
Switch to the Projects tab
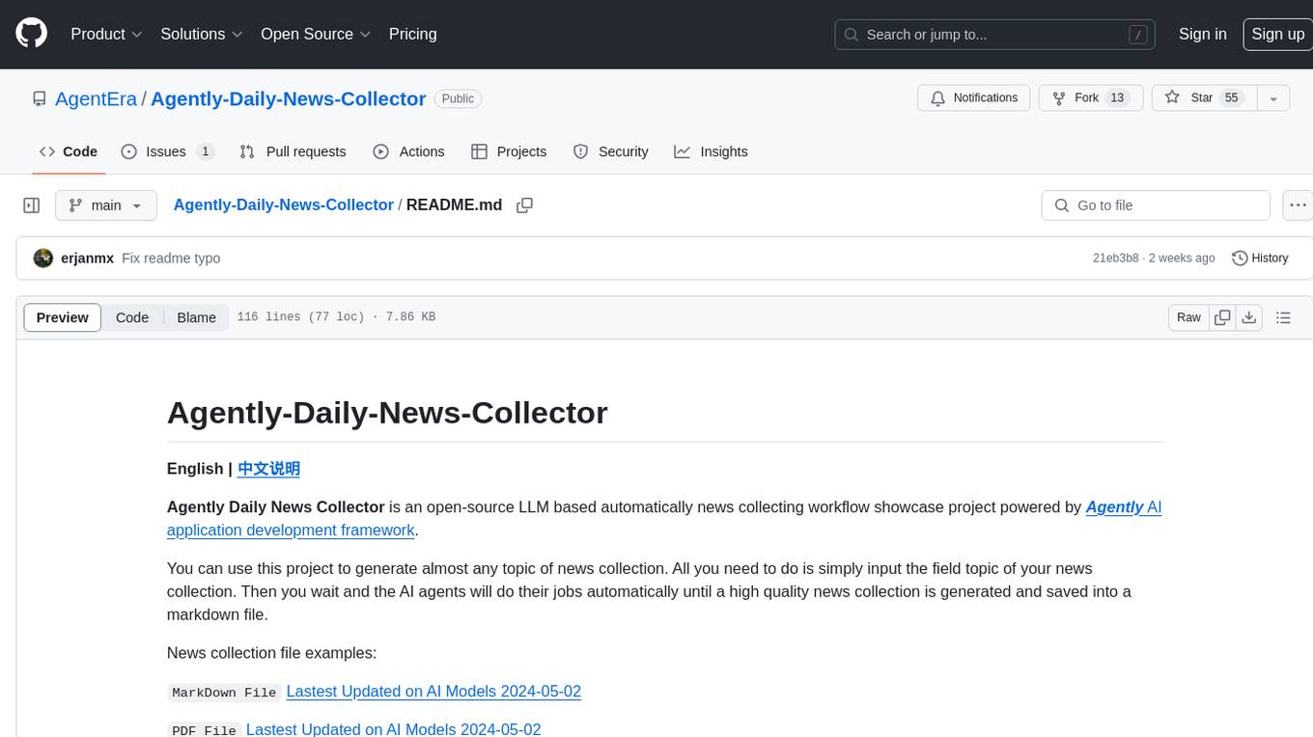click(x=509, y=151)
